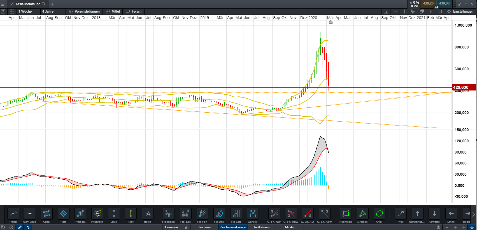Click the 430,00 buy price button
The width and height of the screenshot is (477, 230).
click(444, 4)
